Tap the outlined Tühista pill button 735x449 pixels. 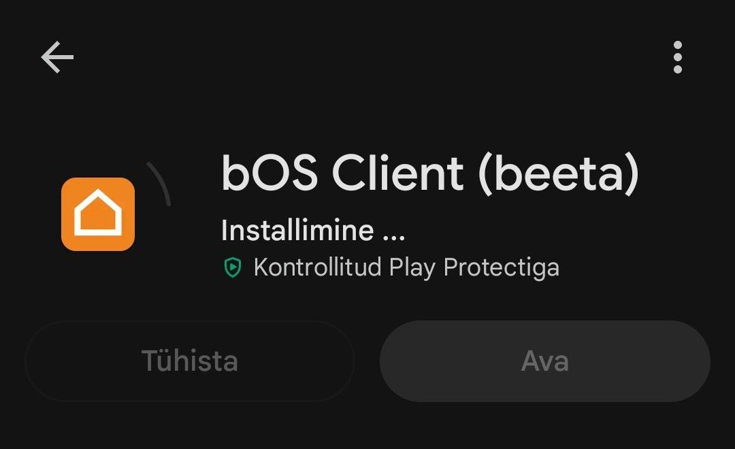190,361
